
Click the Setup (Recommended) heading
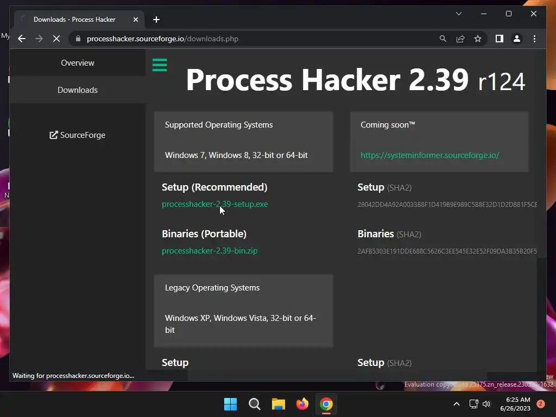214,187
